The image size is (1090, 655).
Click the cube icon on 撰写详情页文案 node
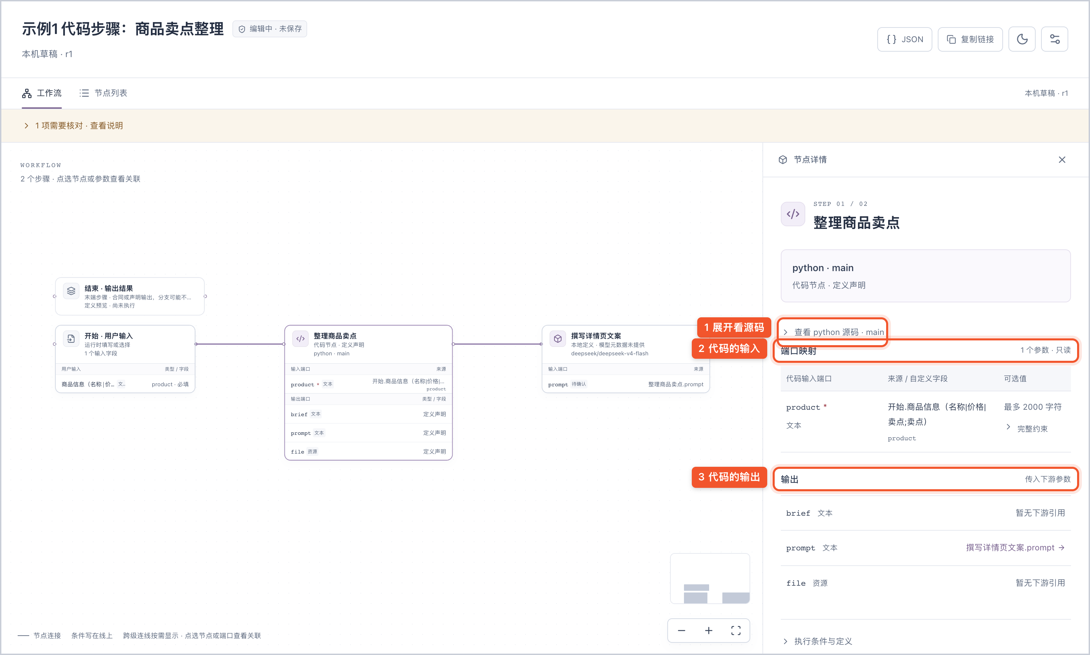click(x=558, y=338)
